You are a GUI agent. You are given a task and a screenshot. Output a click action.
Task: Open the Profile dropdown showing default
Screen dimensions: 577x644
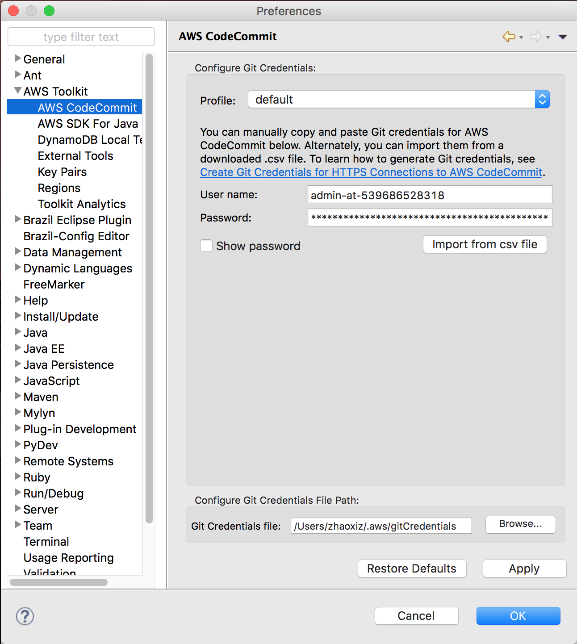pos(542,99)
